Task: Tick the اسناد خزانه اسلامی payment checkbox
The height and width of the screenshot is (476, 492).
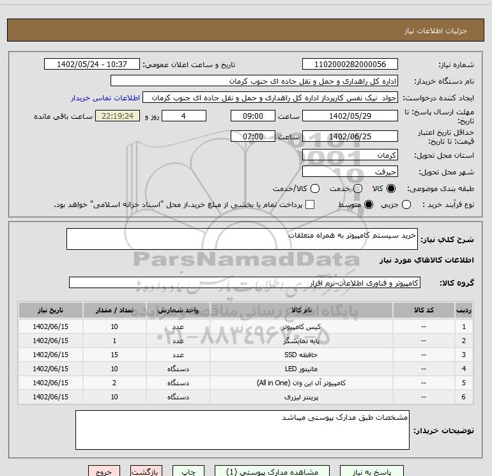Action: click(x=310, y=204)
